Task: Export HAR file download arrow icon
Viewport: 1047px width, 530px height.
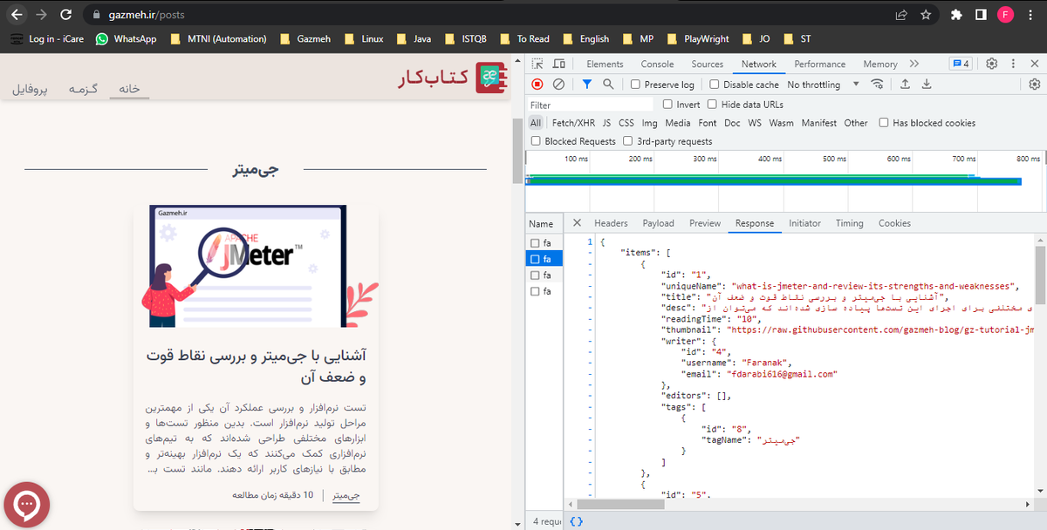Action: tap(926, 85)
